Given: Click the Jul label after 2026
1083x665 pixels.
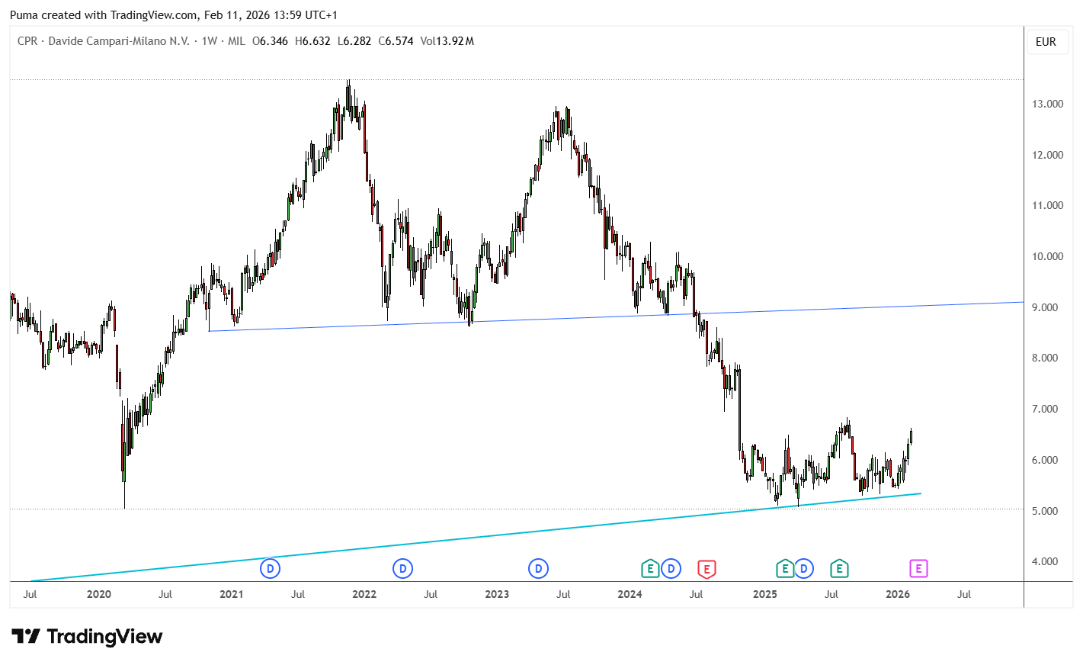Looking at the screenshot, I should point(964,594).
